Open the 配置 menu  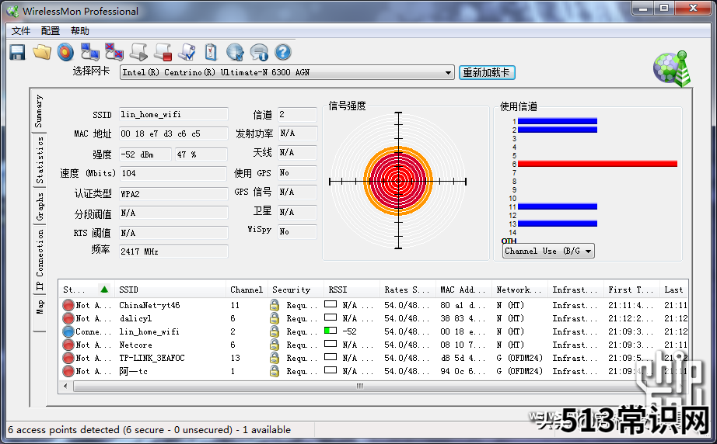(51, 30)
